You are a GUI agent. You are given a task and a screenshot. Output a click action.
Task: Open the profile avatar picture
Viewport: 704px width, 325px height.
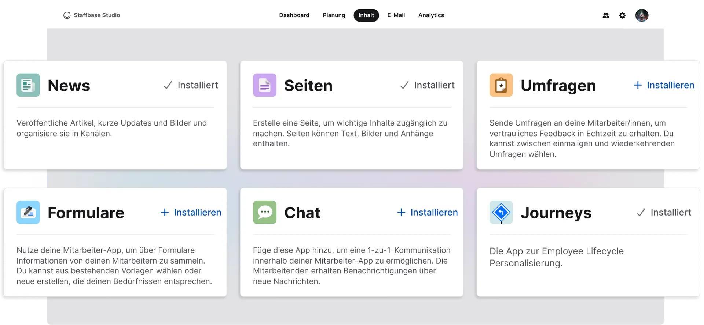click(x=642, y=15)
